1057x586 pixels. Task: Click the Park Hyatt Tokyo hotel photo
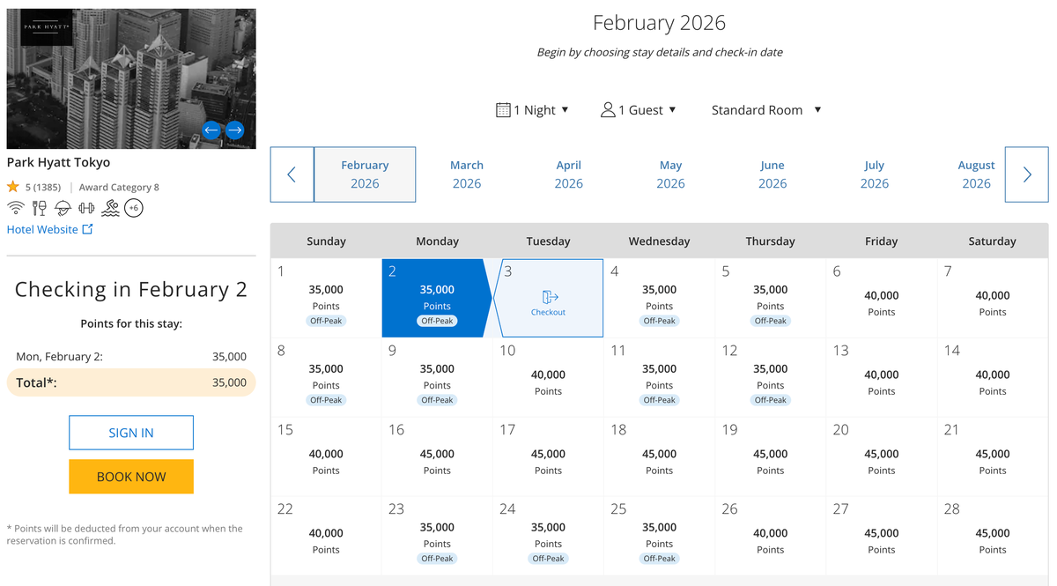coord(131,78)
